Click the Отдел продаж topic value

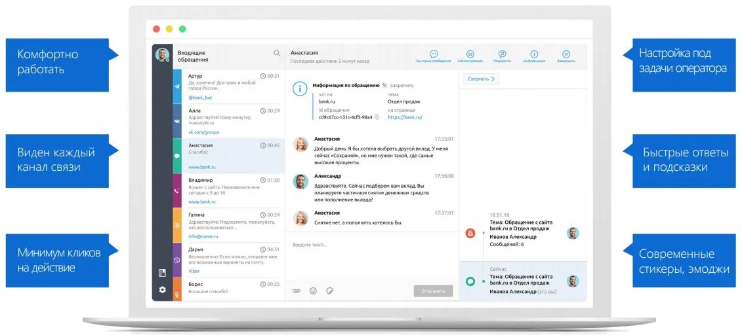pyautogui.click(x=404, y=101)
